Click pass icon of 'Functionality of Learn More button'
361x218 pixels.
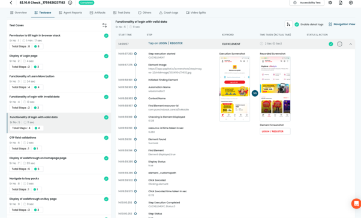click(106, 77)
